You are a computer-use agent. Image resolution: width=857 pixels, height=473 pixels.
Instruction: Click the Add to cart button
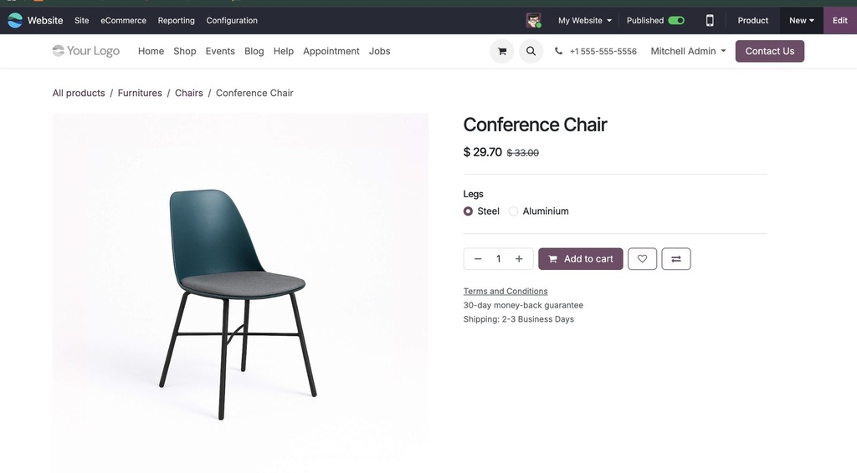[x=581, y=258]
